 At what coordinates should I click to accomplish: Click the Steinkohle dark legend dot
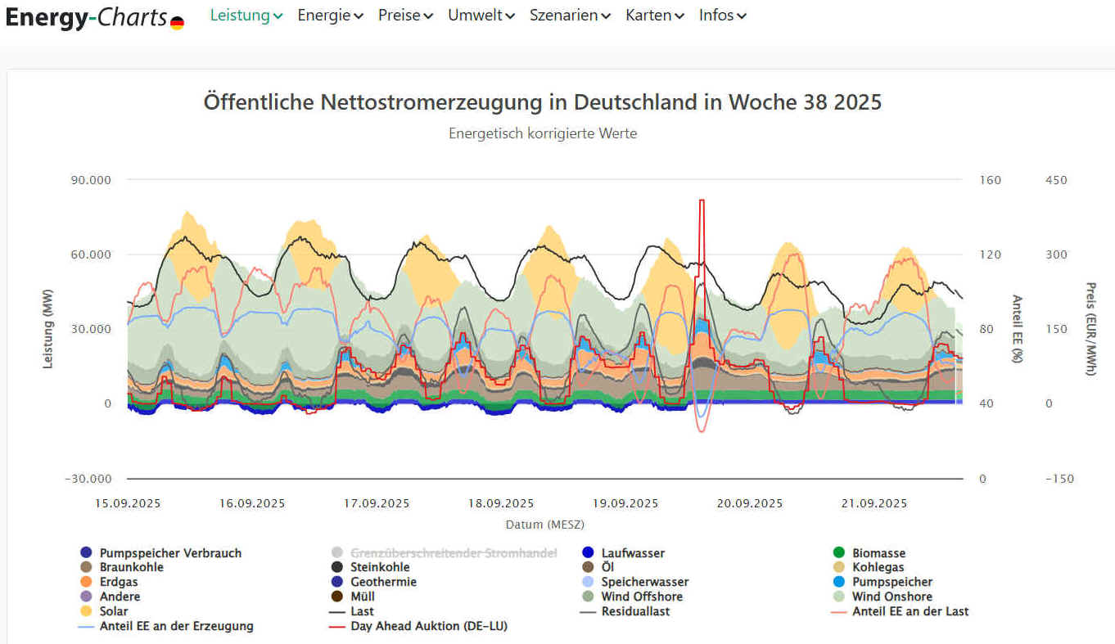(x=337, y=567)
